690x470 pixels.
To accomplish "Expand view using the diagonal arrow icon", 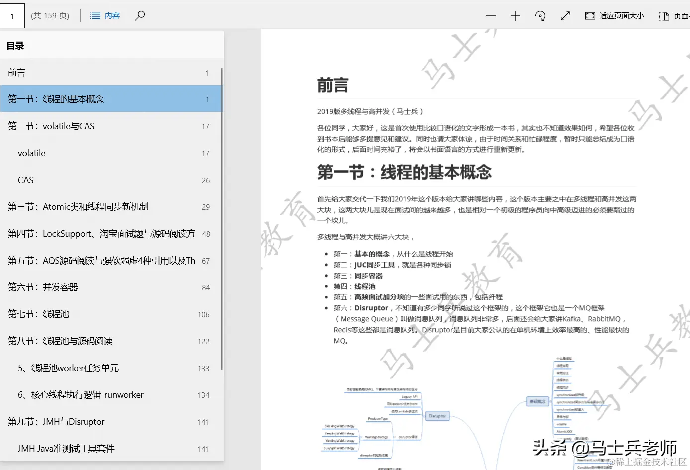I will (x=565, y=15).
